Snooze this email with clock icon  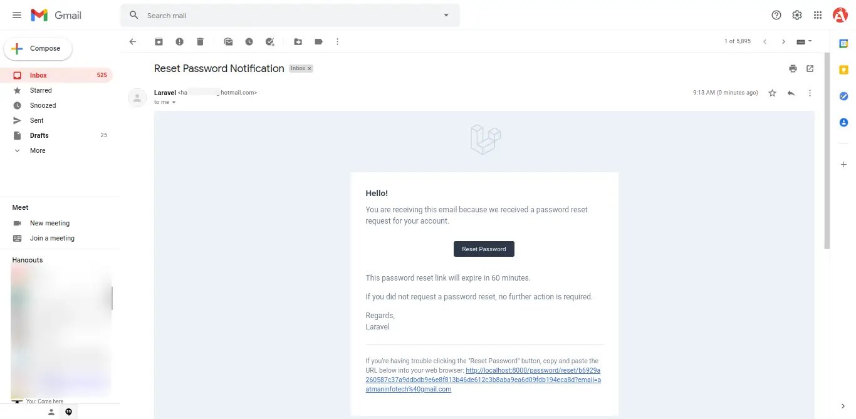tap(249, 42)
